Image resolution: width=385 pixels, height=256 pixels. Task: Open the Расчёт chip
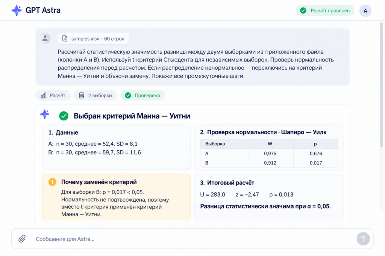(x=53, y=96)
